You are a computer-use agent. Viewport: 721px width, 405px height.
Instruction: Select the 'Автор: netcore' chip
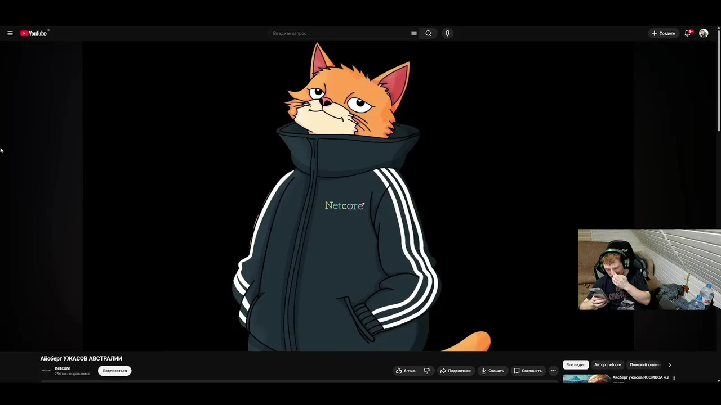point(607,364)
